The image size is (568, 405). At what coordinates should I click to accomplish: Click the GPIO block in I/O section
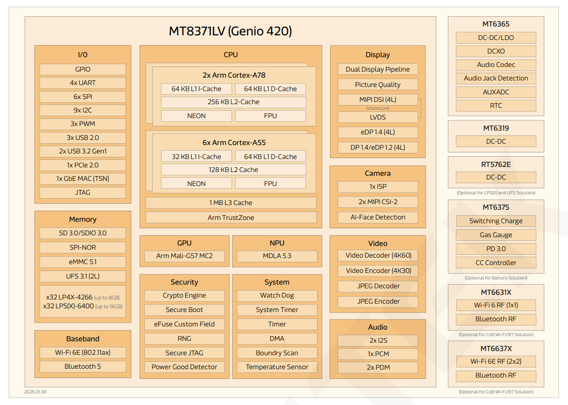pyautogui.click(x=83, y=69)
